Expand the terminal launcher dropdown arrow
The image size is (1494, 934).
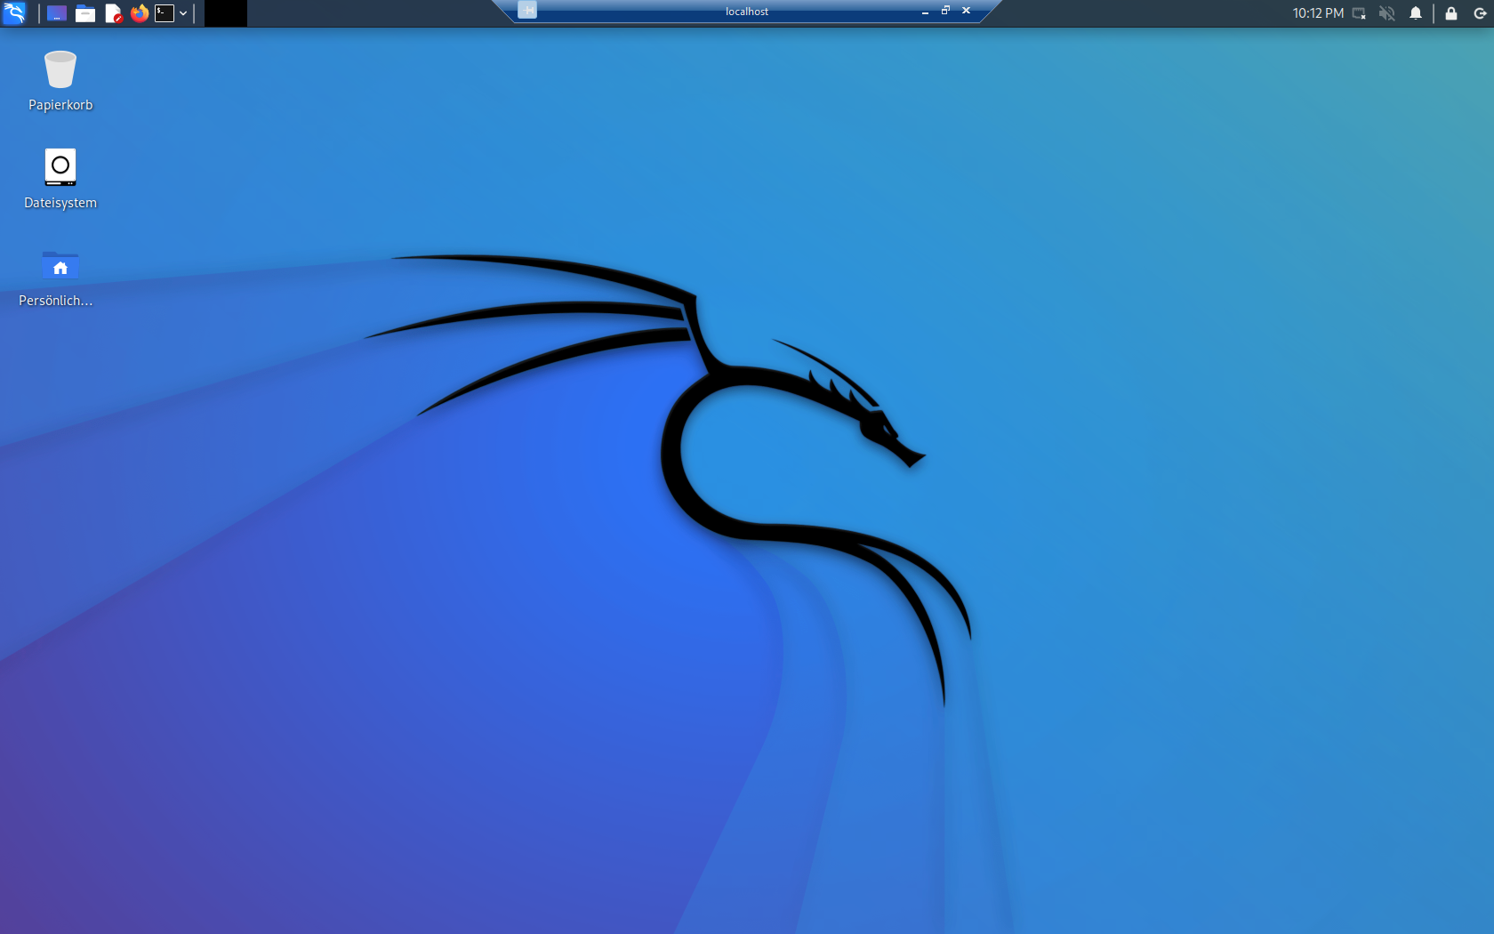pyautogui.click(x=183, y=13)
